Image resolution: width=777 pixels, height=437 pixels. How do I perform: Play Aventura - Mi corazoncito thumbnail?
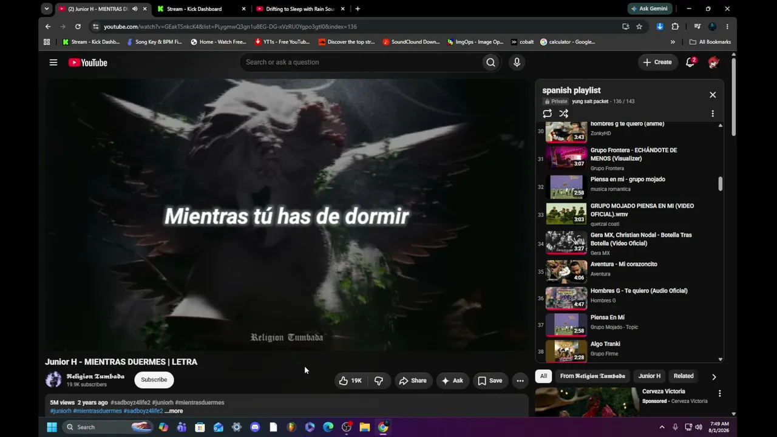(566, 272)
